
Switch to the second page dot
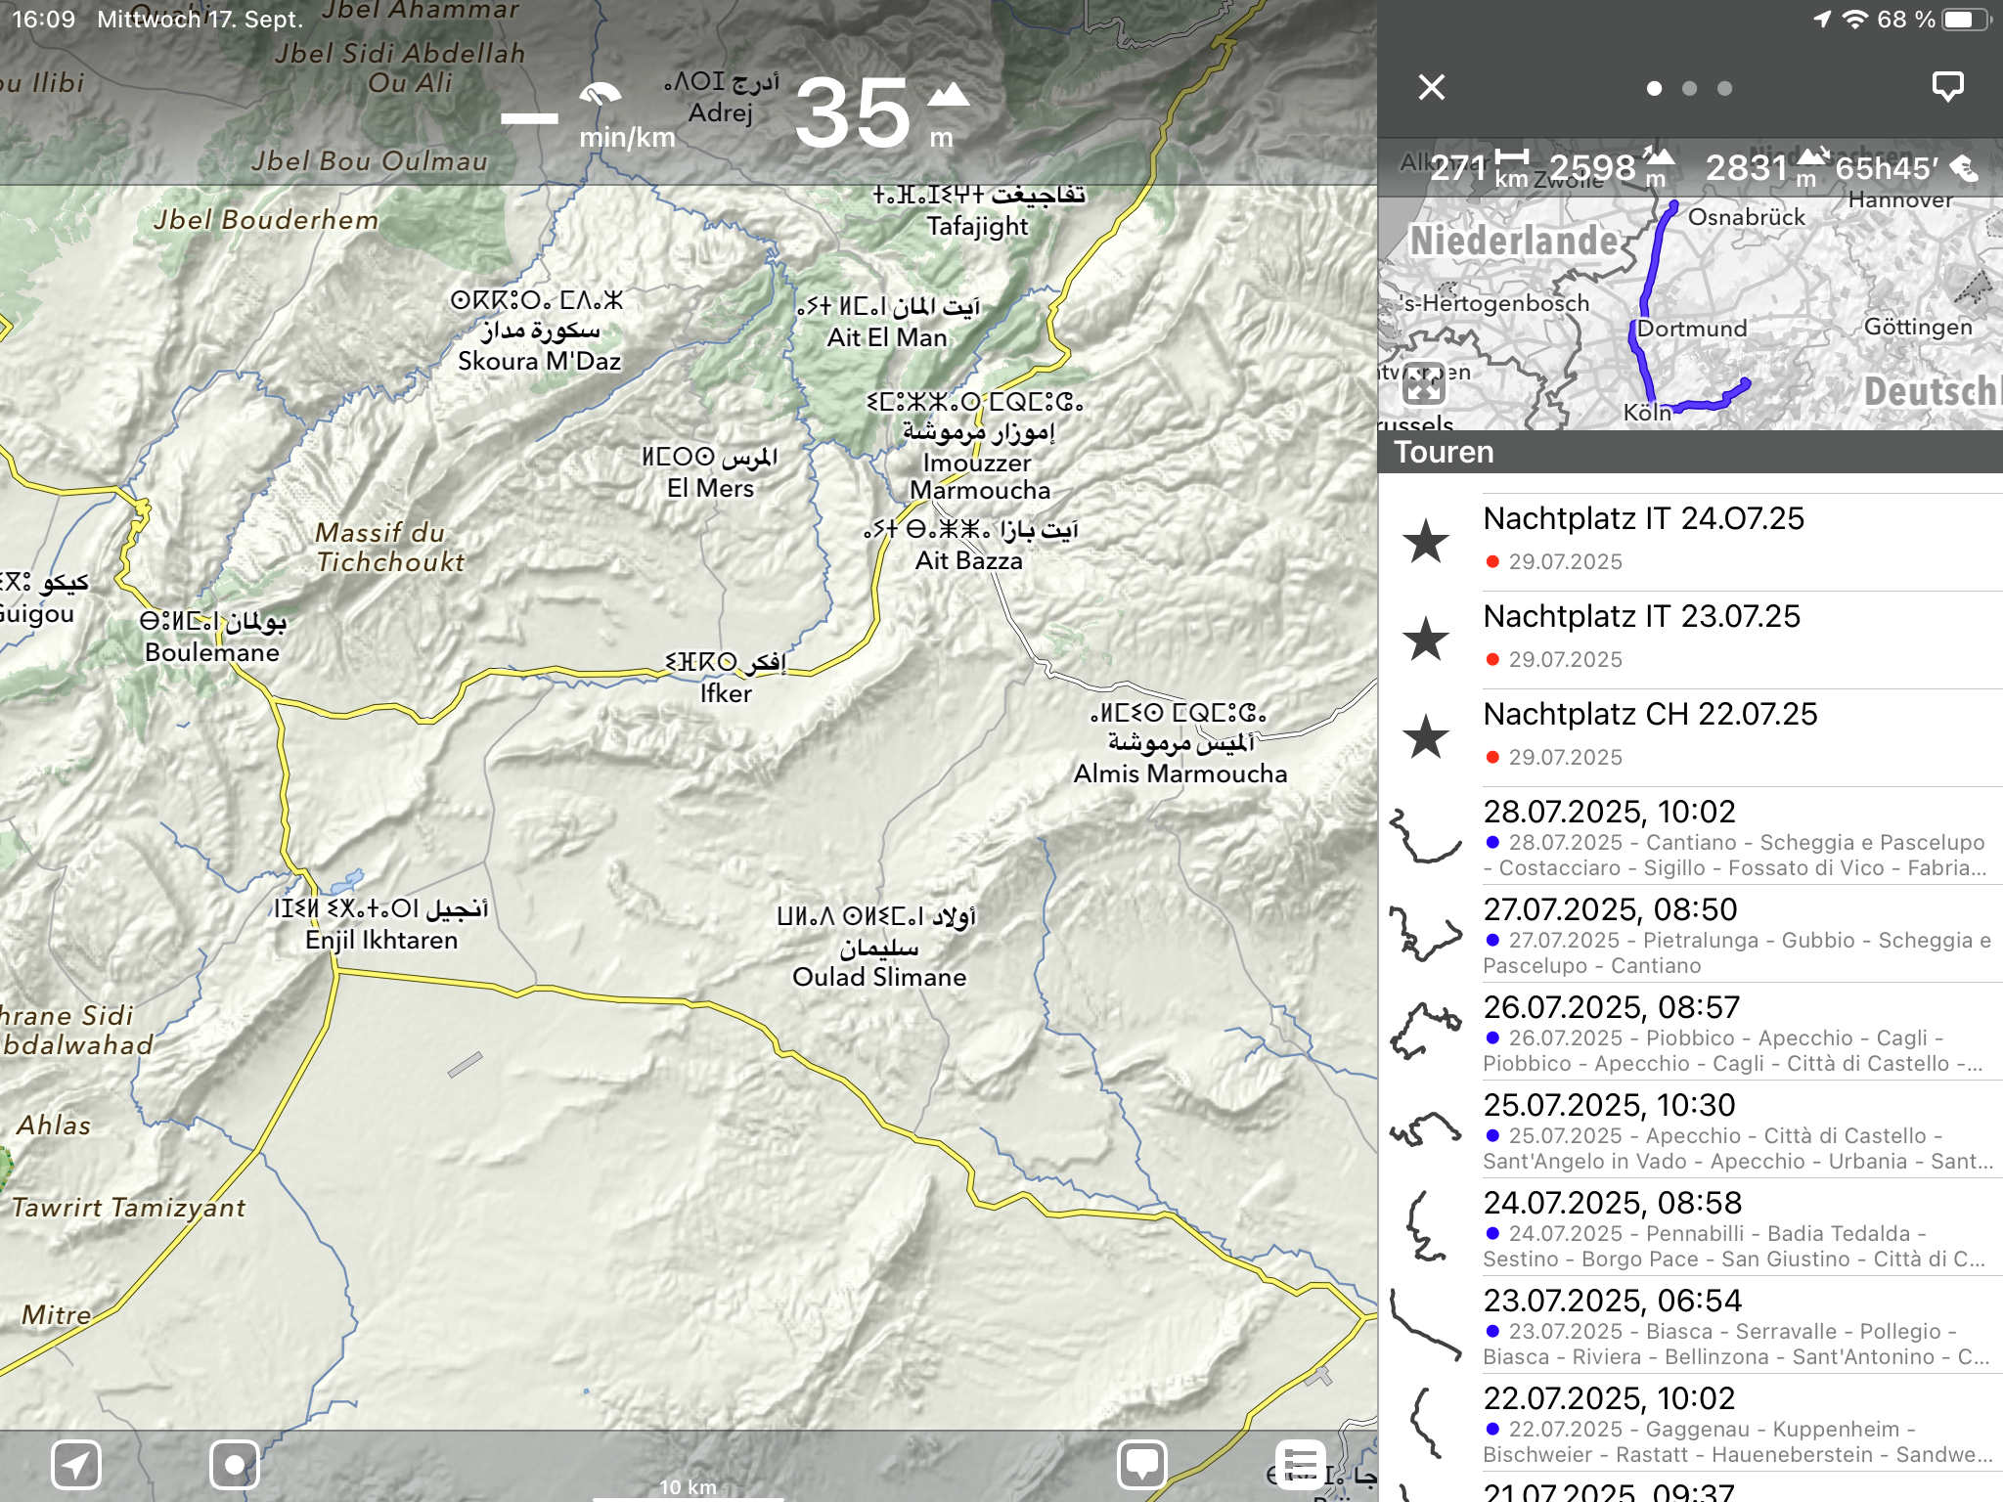coord(1689,88)
